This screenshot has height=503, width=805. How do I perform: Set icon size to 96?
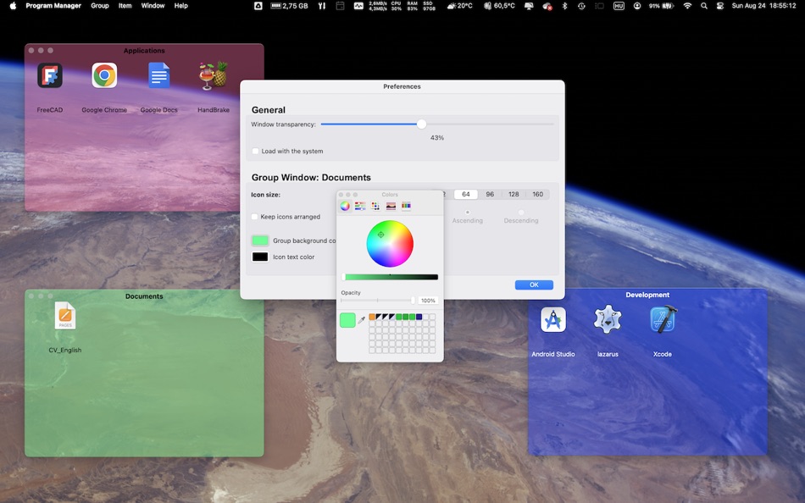490,194
